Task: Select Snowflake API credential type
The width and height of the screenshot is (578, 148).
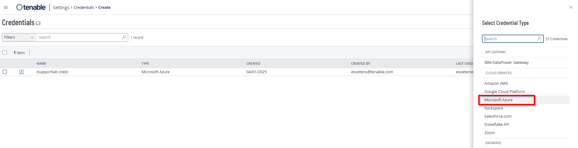Action: click(497, 124)
